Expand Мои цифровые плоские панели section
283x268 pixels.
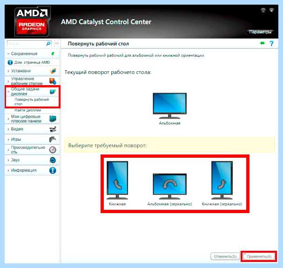[8, 119]
